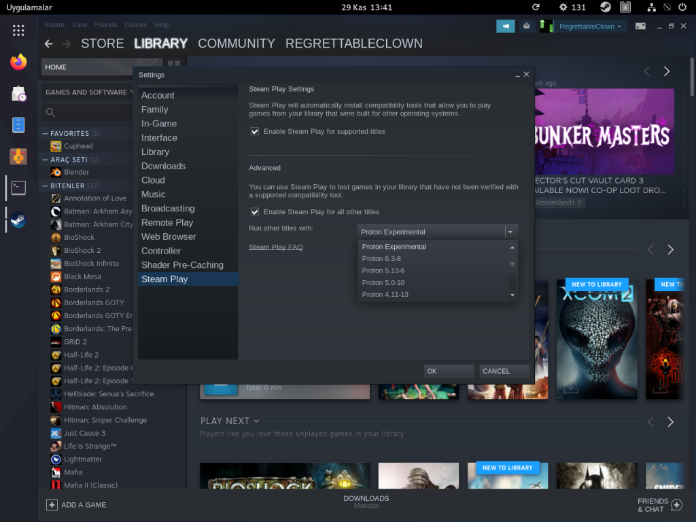
Task: Click the Black Mesa game icon
Action: 56,277
